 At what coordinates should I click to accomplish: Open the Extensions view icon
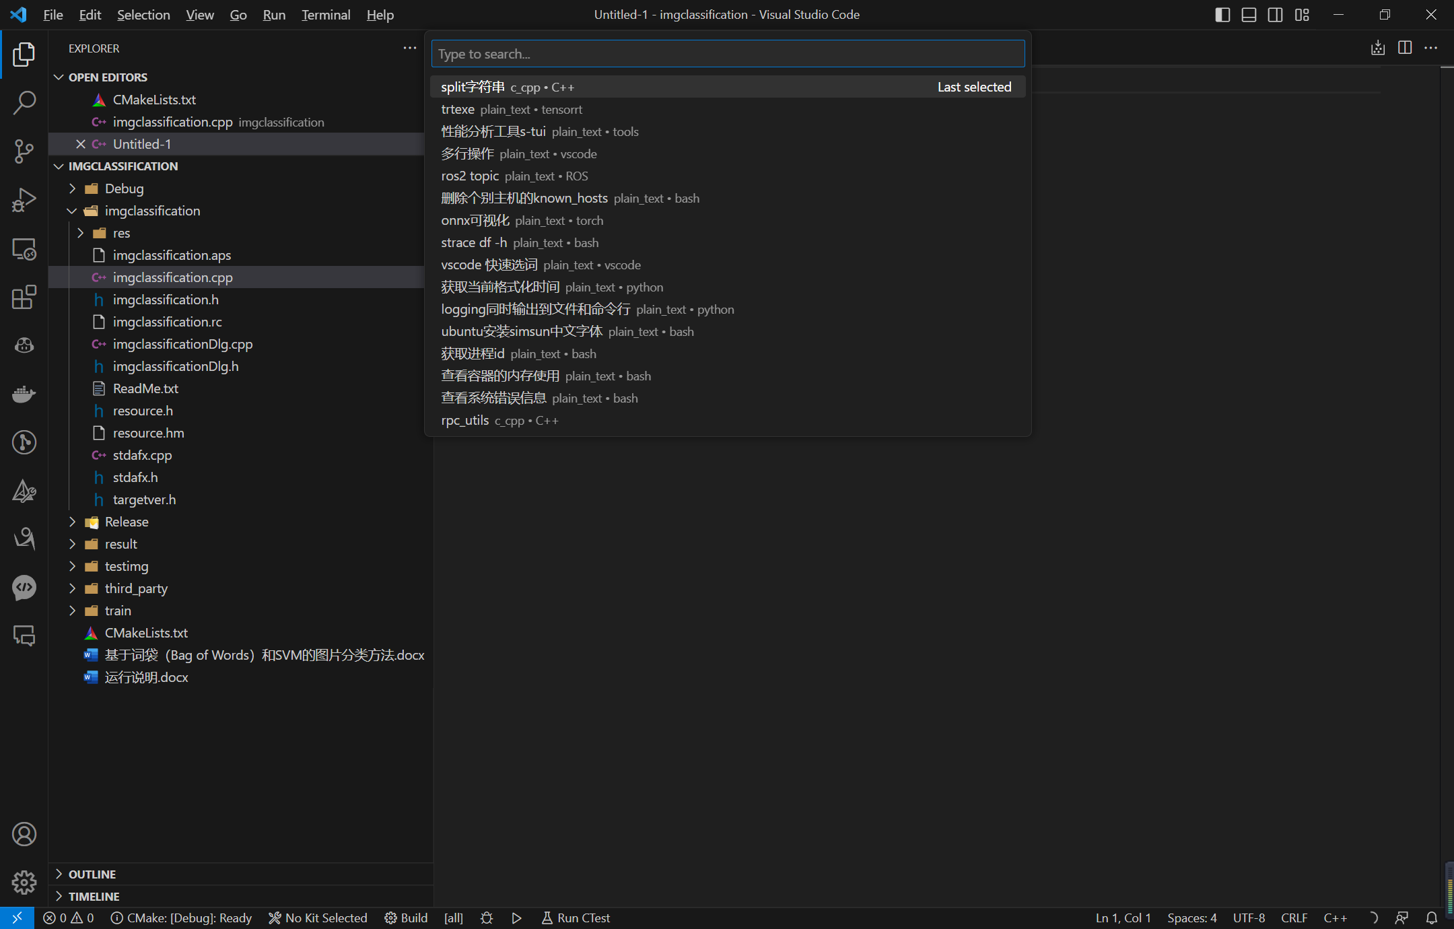[24, 297]
